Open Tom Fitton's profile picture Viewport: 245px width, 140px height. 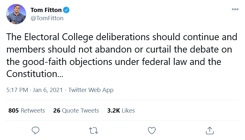tap(16, 14)
